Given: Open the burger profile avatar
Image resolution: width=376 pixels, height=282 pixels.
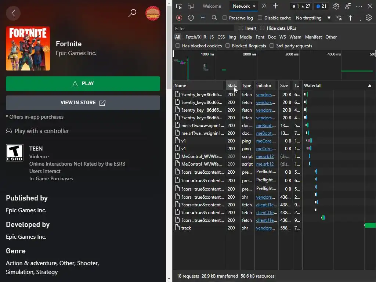Looking at the screenshot, I should tap(153, 13).
